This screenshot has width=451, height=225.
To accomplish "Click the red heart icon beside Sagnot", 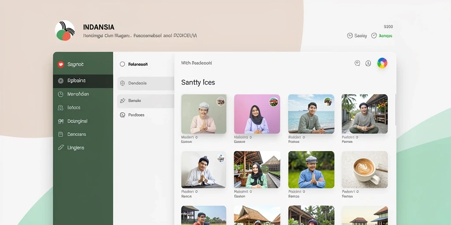I will click(x=61, y=65).
